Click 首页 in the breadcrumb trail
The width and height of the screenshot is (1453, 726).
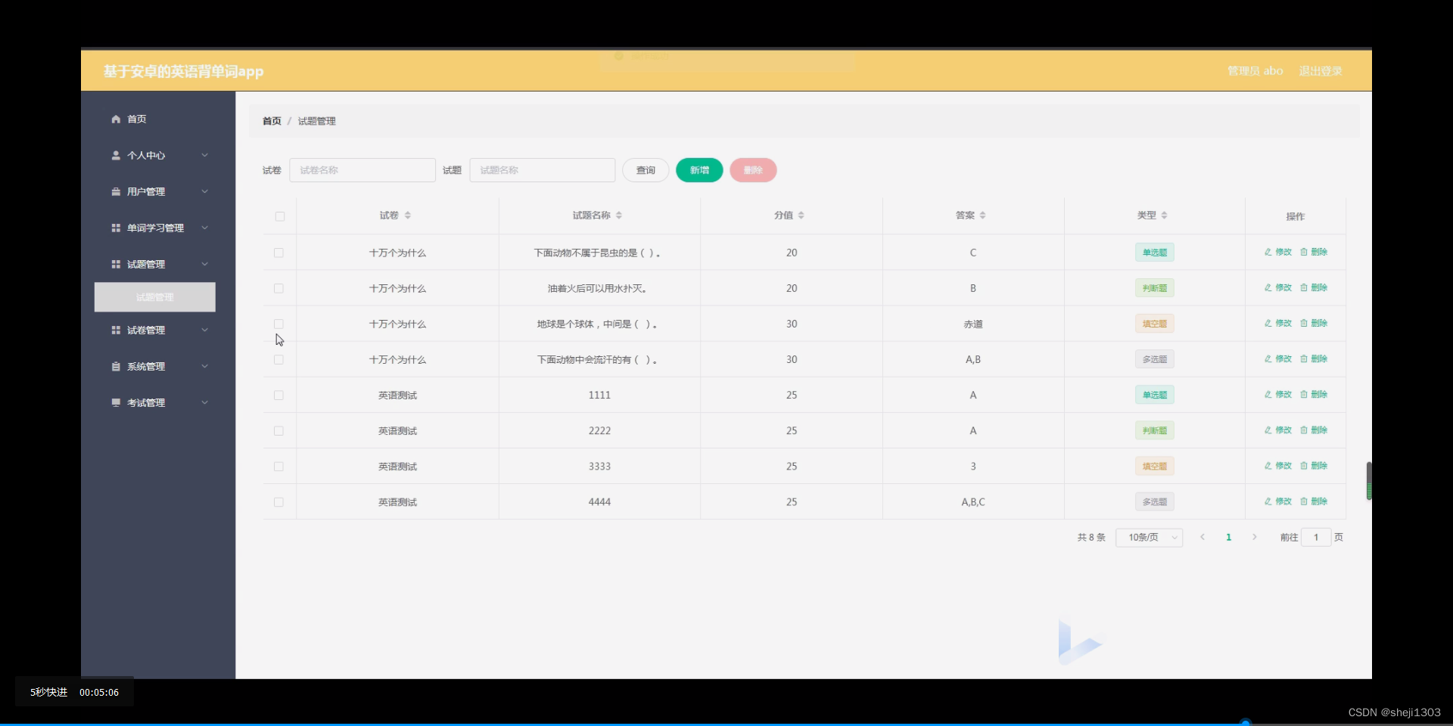(x=271, y=121)
